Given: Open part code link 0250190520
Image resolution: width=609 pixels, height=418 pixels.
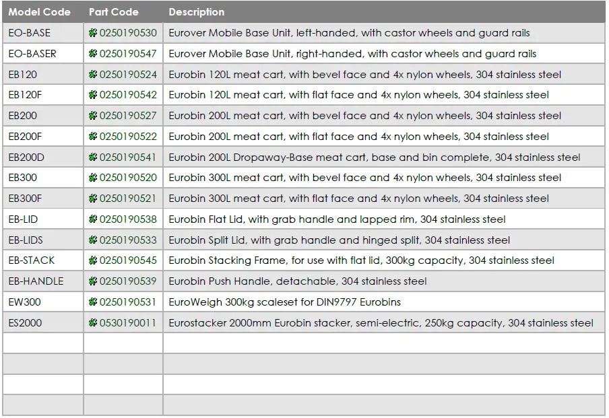Looking at the screenshot, I should point(128,178).
